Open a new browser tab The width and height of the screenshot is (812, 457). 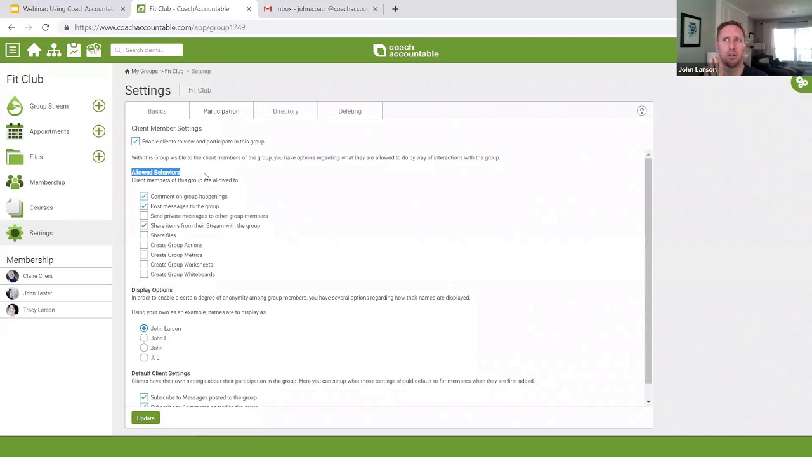[395, 9]
